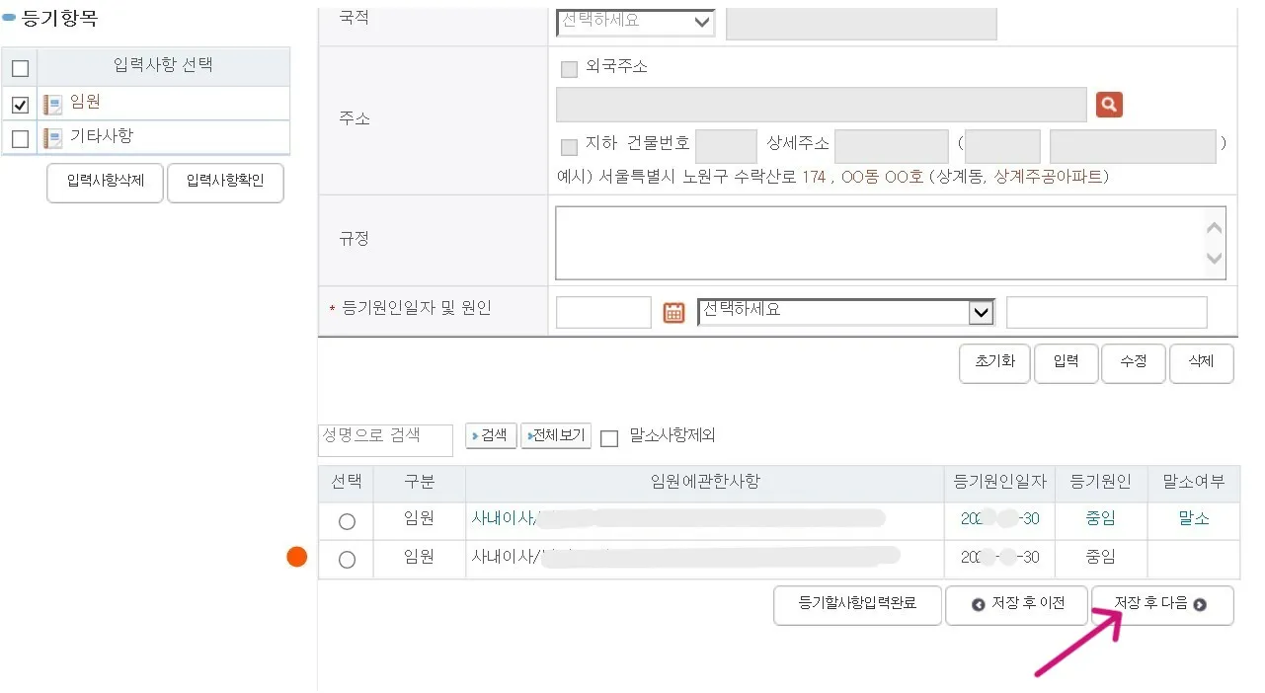
Task: Enable the 말소사항제외 filter checkbox
Action: [x=609, y=438]
